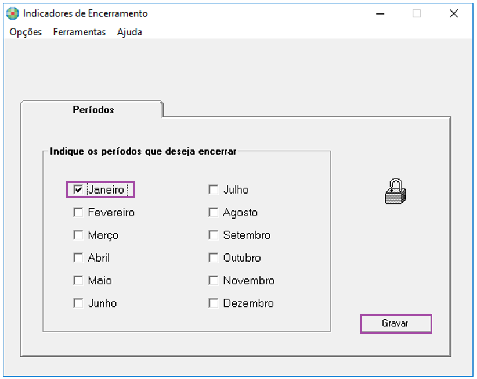Select the Maio period checkbox
Screen dimensions: 477x379
click(78, 280)
